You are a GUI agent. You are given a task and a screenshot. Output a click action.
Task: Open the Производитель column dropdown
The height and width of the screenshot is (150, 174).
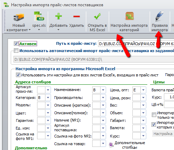[103, 98]
